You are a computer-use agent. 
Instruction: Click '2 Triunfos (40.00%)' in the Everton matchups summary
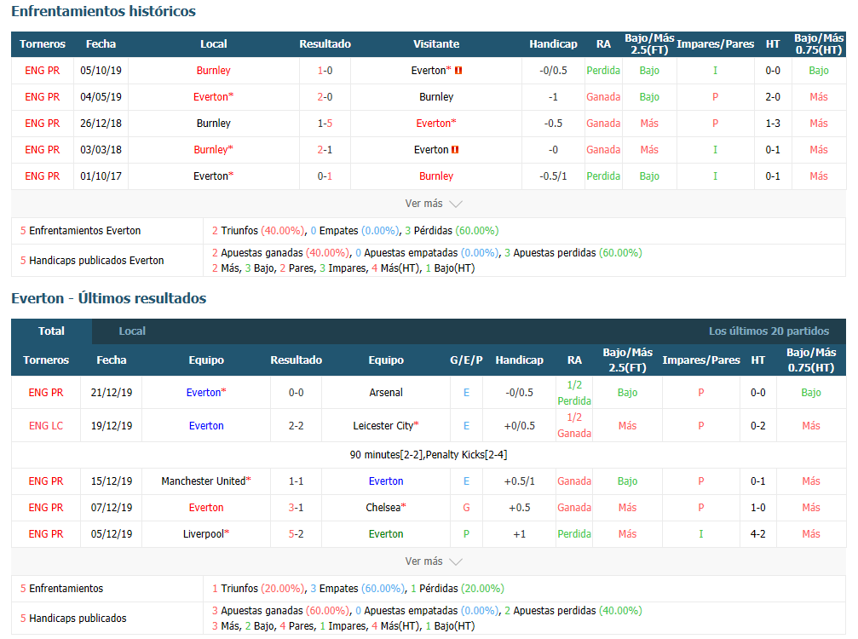[258, 231]
